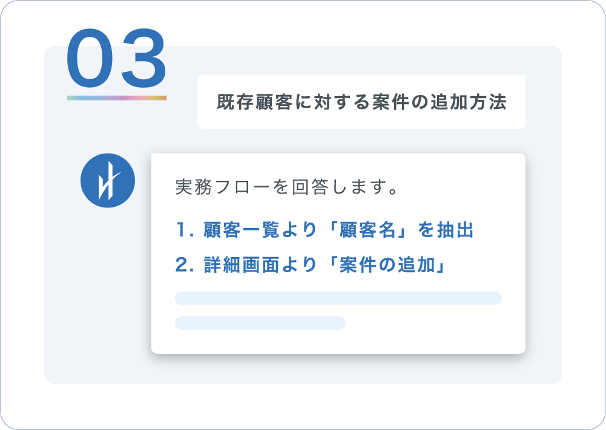Click the blue circular assistant avatar icon
The width and height of the screenshot is (606, 430).
[x=107, y=180]
